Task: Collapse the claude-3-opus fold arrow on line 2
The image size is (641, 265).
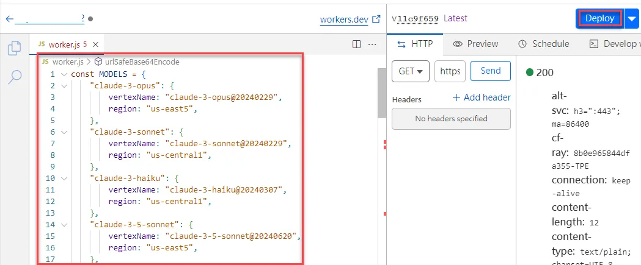Action: (64, 86)
